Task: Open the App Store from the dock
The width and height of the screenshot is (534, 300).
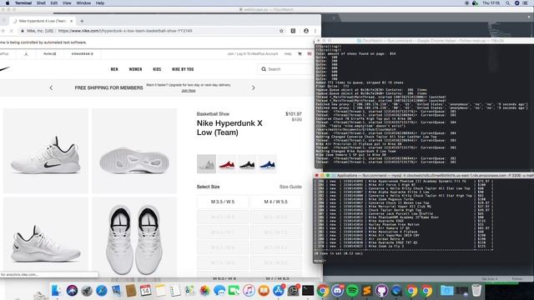Action: [279, 291]
